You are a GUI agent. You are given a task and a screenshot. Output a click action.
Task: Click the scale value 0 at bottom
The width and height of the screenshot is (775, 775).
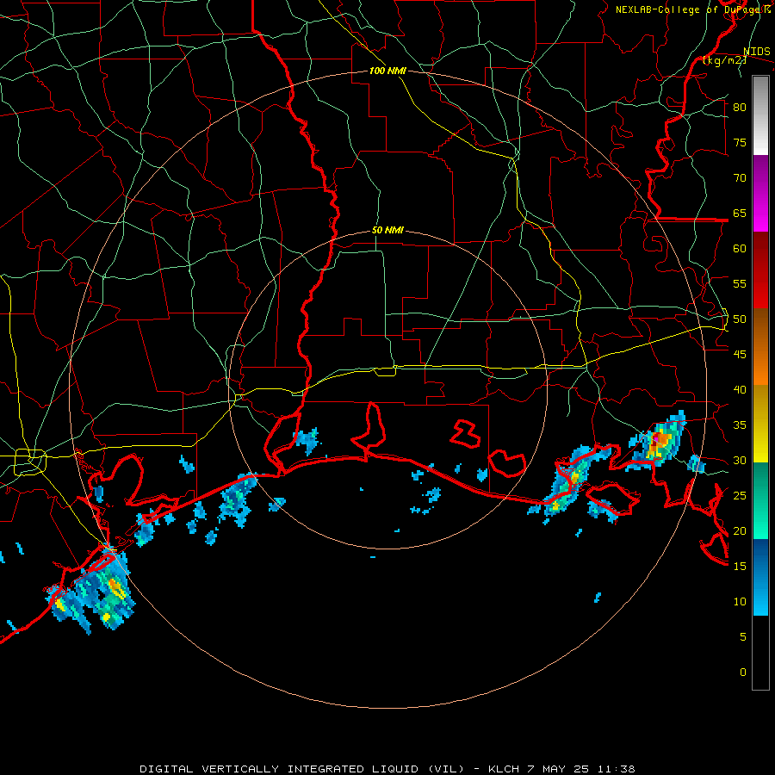[743, 673]
